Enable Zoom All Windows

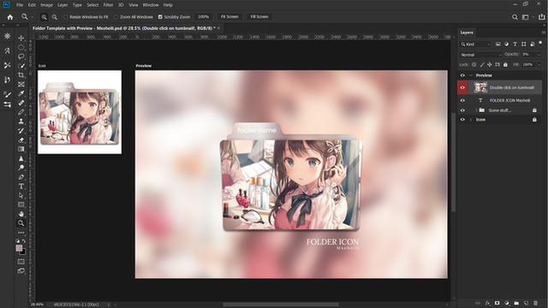point(116,17)
